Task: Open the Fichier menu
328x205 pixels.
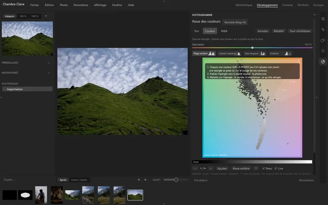Action: (x=34, y=5)
